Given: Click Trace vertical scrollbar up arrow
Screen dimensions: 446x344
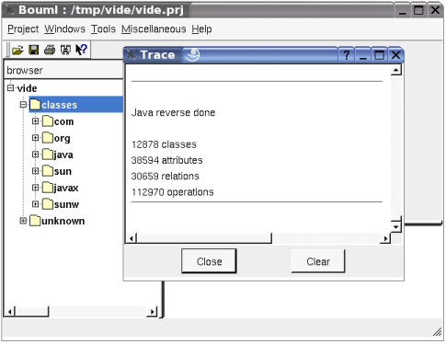Looking at the screenshot, I should pos(396,70).
